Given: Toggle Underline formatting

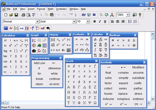Looking at the screenshot, I should [105, 22].
